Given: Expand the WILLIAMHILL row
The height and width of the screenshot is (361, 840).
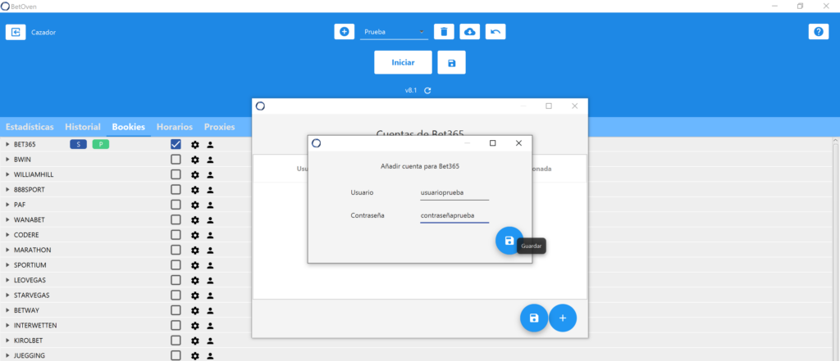Looking at the screenshot, I should (x=7, y=174).
